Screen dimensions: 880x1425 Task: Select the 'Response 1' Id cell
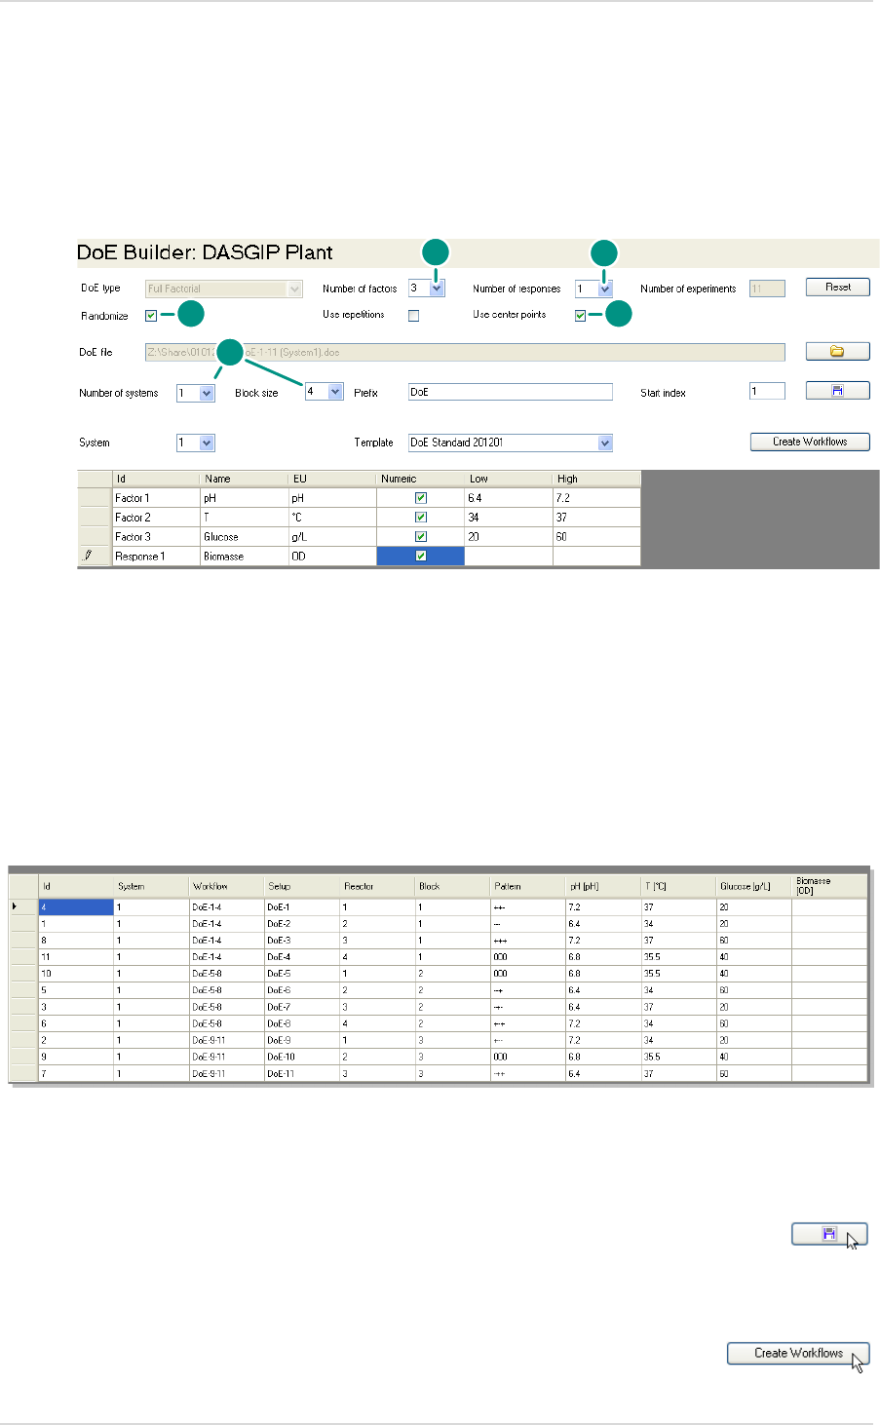coord(156,557)
